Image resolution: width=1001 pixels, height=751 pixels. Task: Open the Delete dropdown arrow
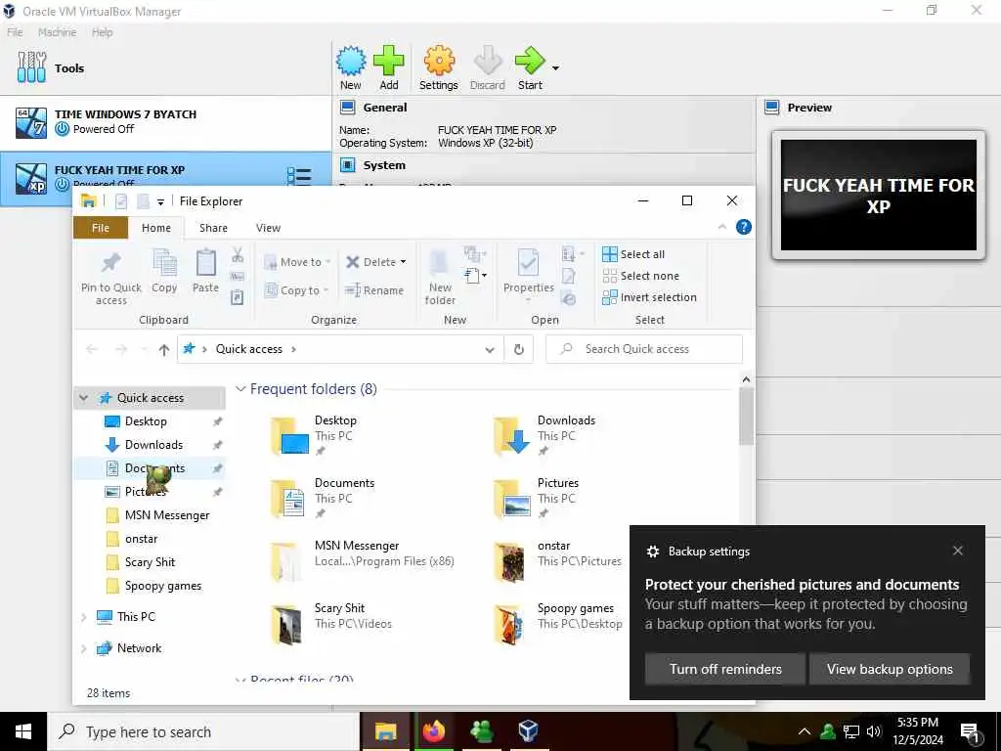tap(404, 262)
